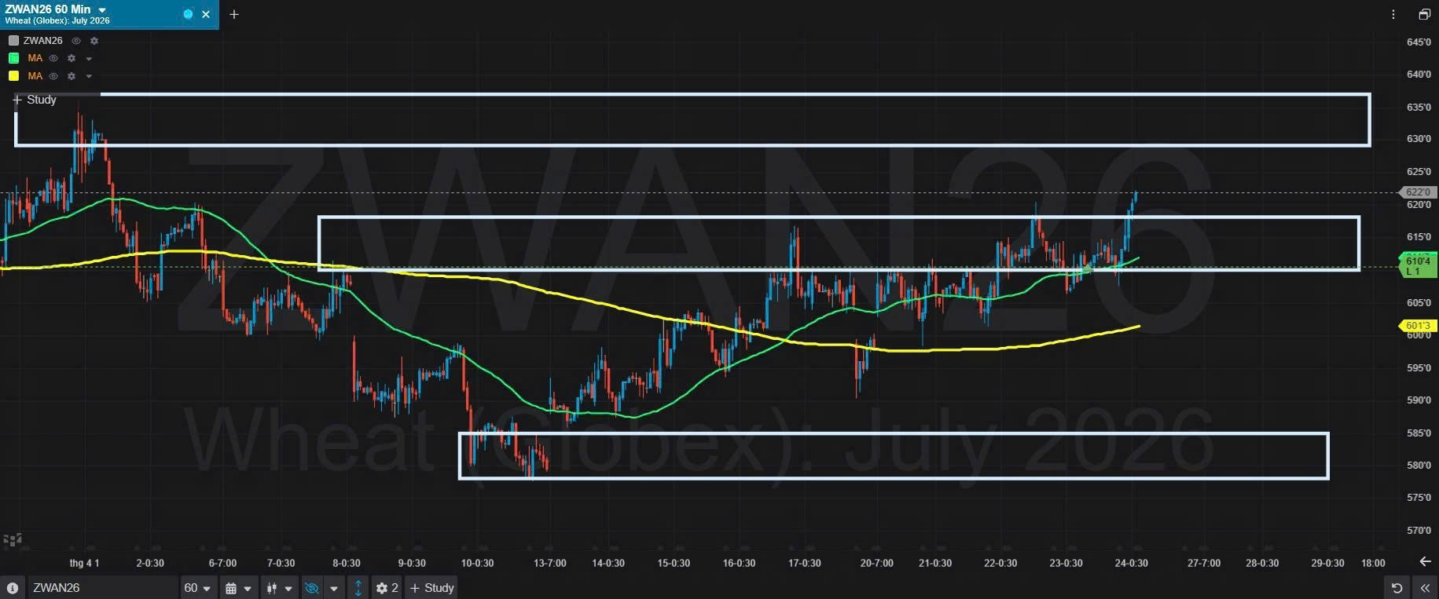
Task: Click the symbol info icon
Action: pos(13,588)
